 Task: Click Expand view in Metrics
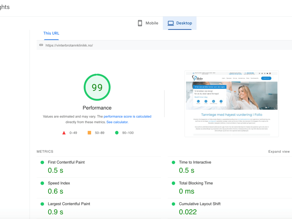[x=279, y=152]
